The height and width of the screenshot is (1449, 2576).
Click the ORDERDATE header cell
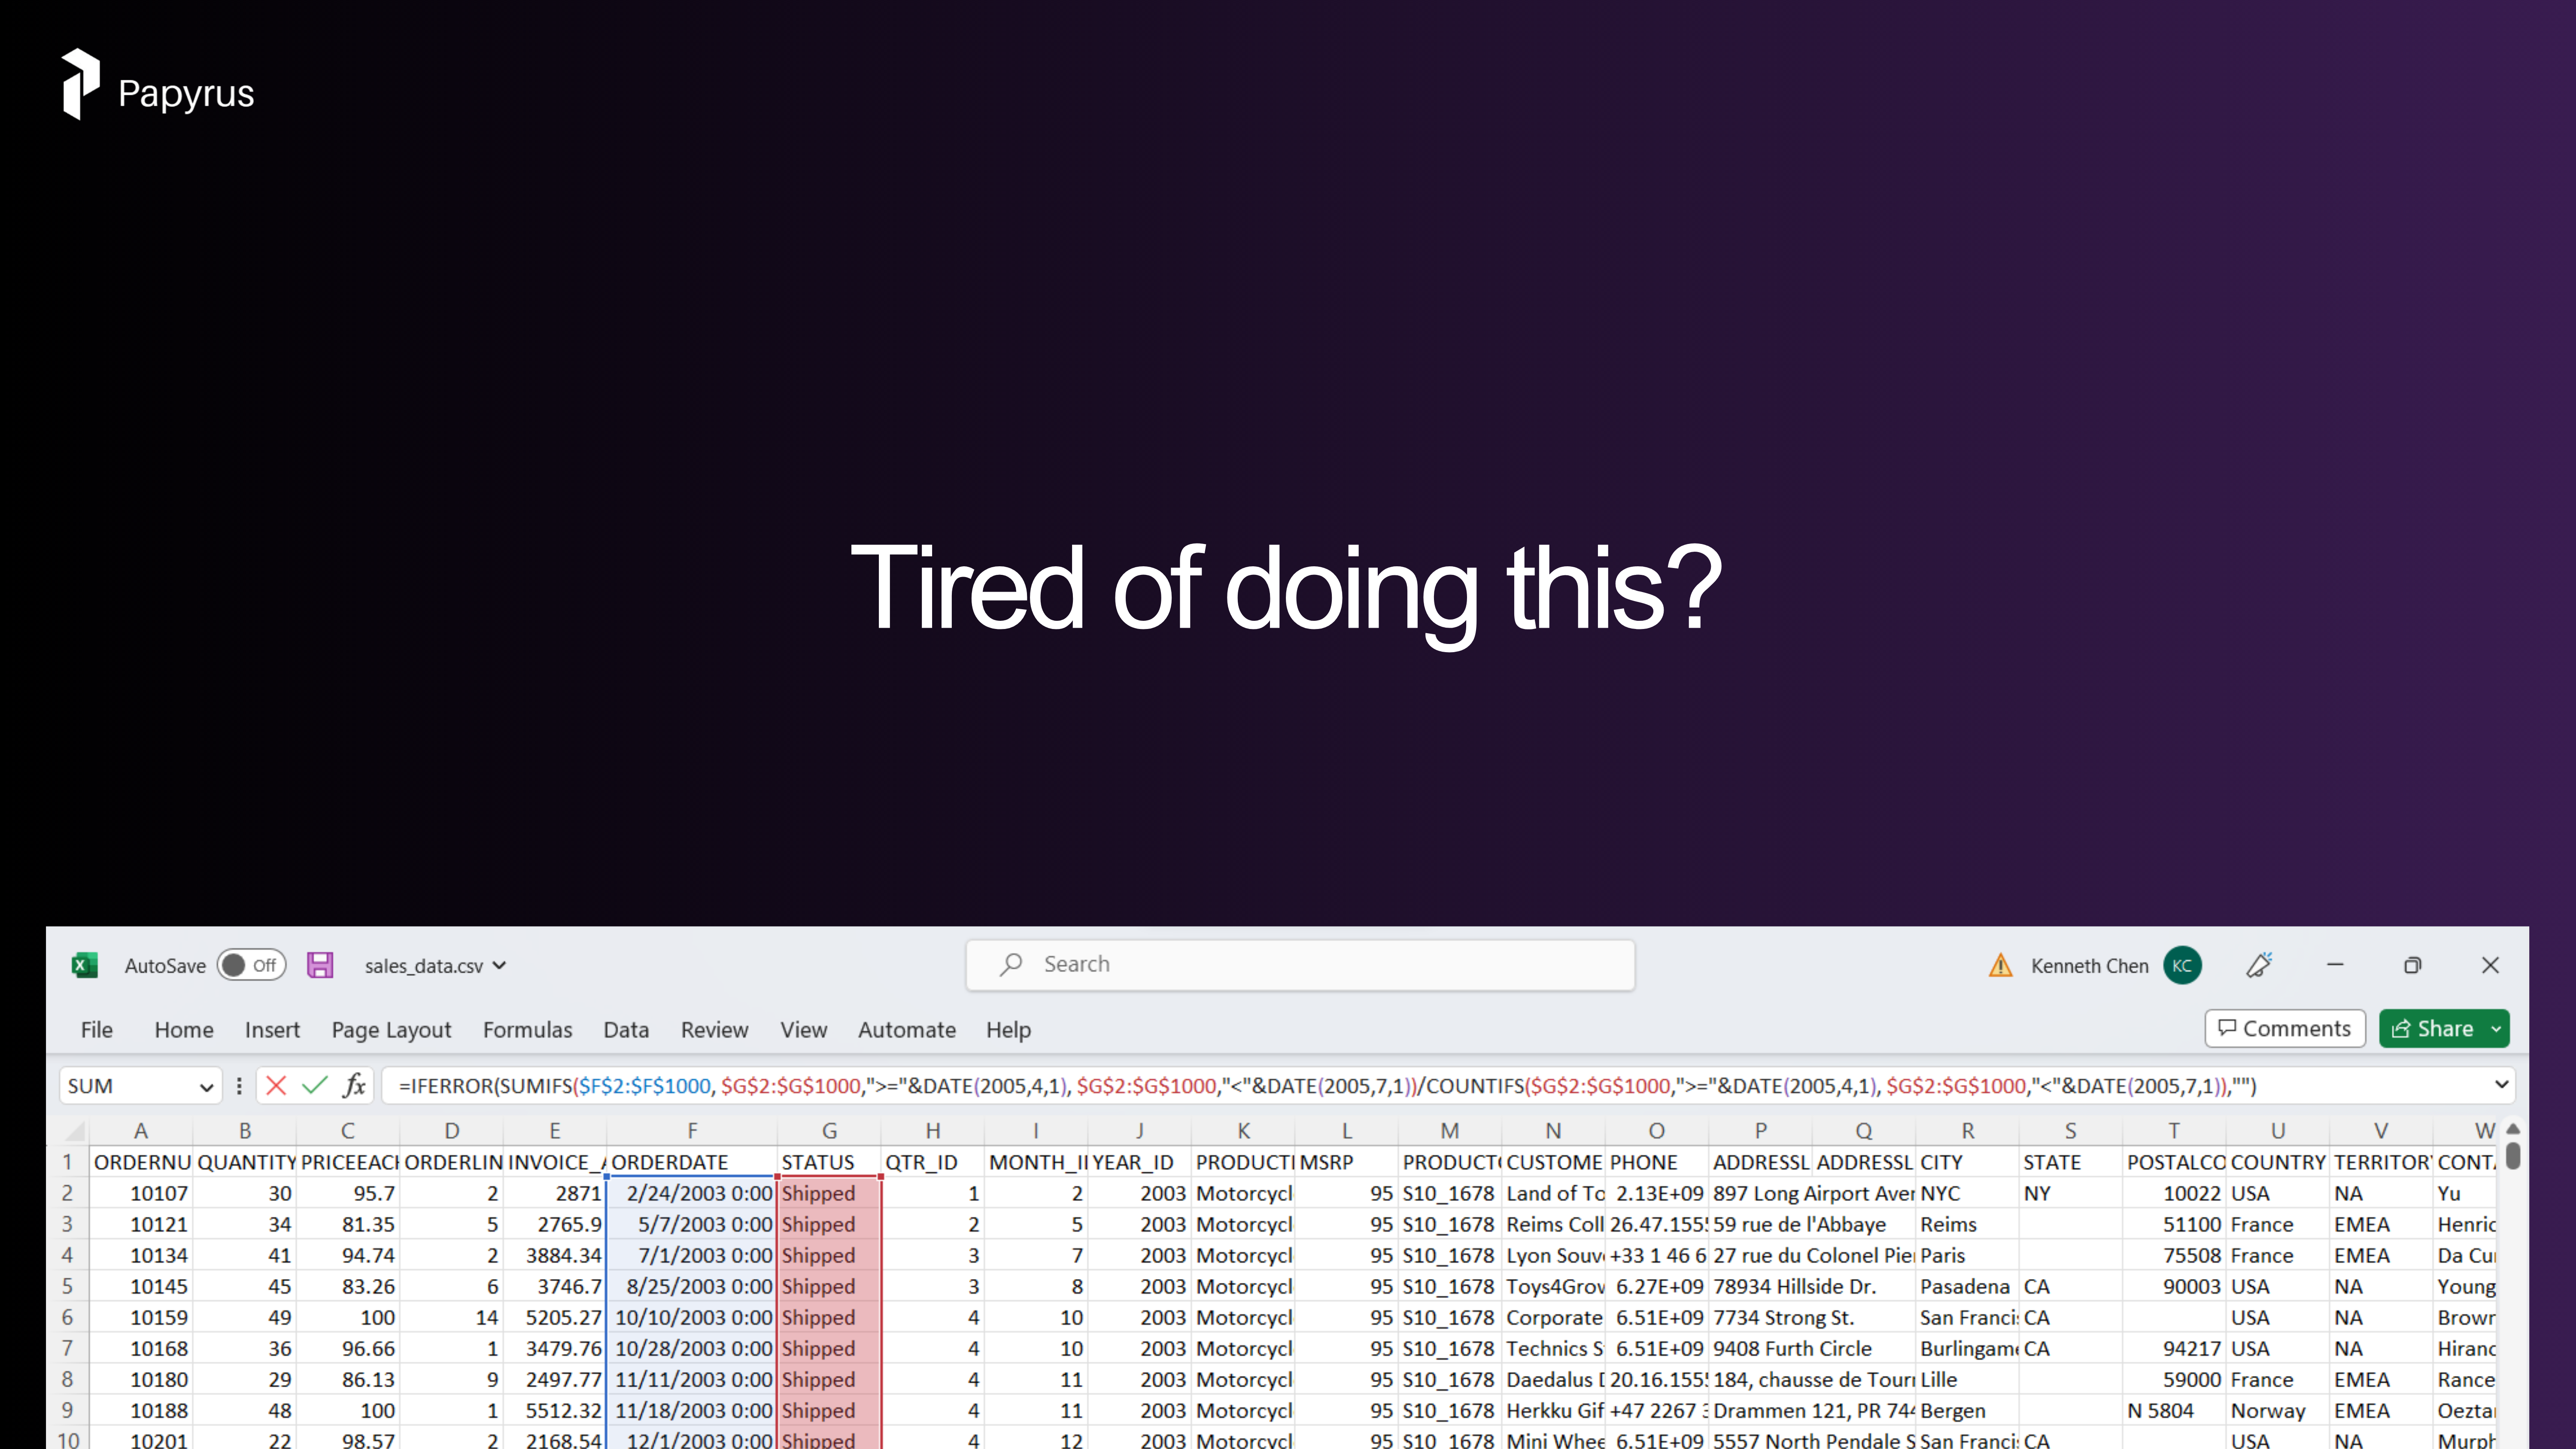coord(692,1162)
